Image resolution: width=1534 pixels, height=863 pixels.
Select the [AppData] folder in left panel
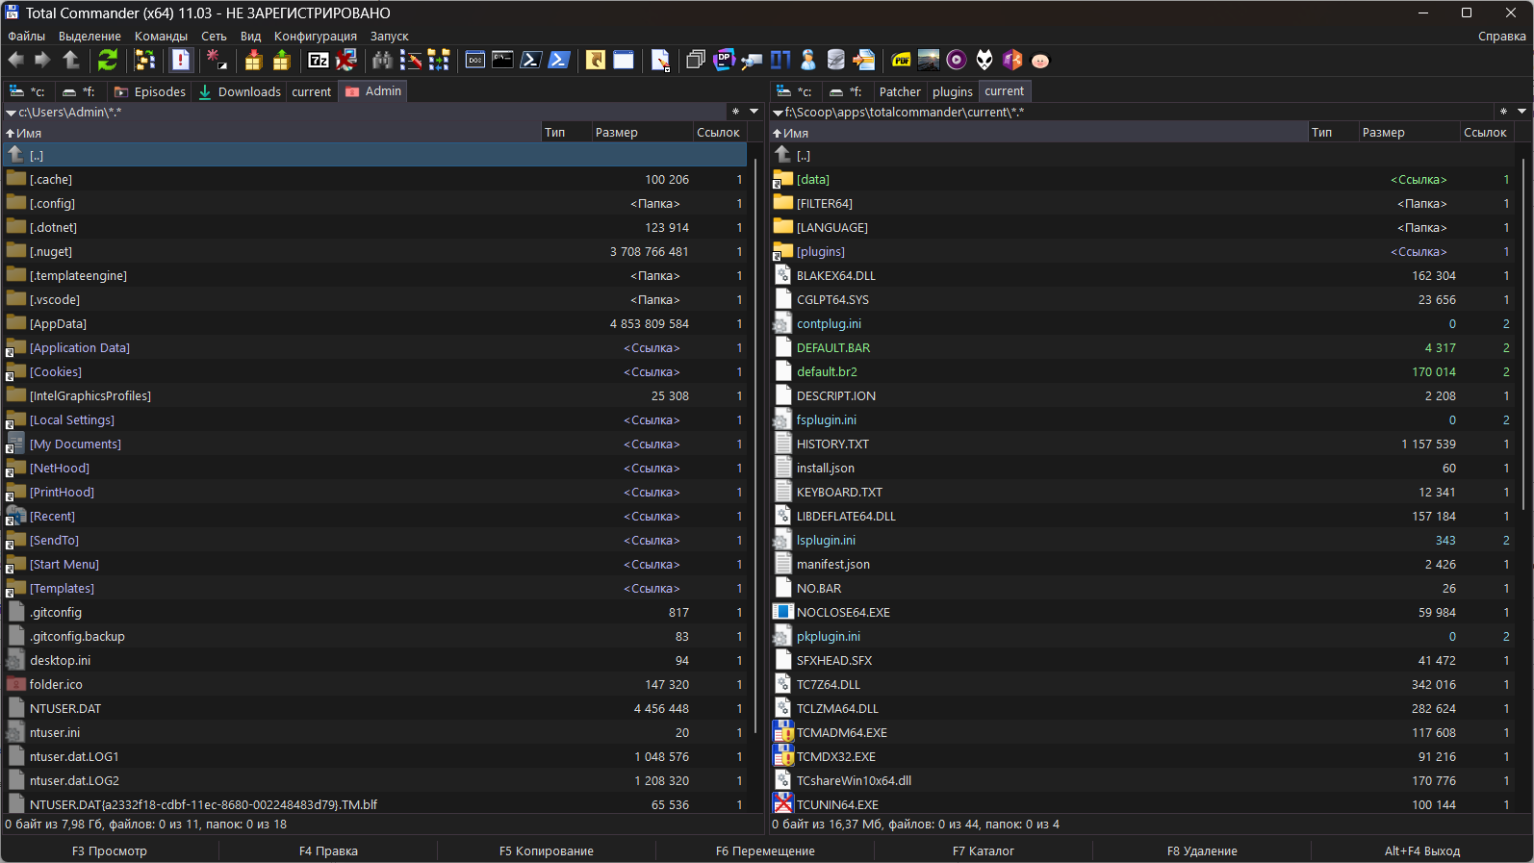tap(375, 323)
